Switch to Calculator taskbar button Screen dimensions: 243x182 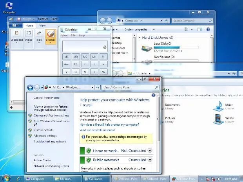coord(97,179)
